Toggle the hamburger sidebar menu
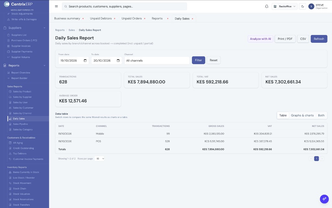 point(56,6)
